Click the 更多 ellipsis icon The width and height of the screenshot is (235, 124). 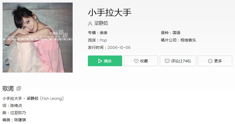[210, 61]
